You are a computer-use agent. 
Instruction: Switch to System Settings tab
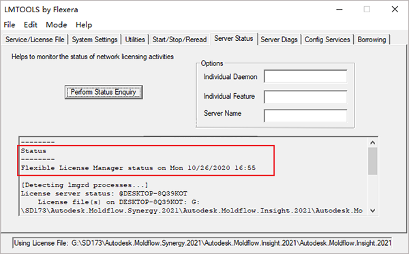click(x=95, y=39)
